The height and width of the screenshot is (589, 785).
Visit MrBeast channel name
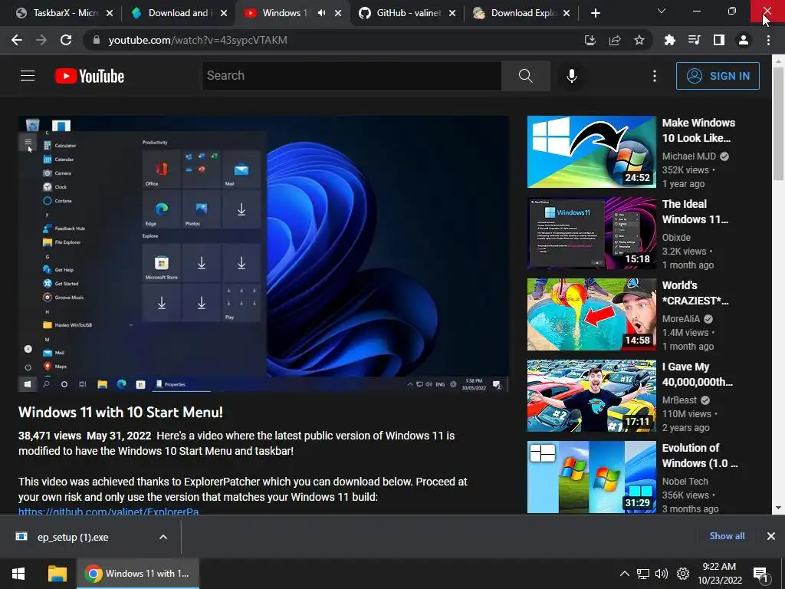point(679,400)
